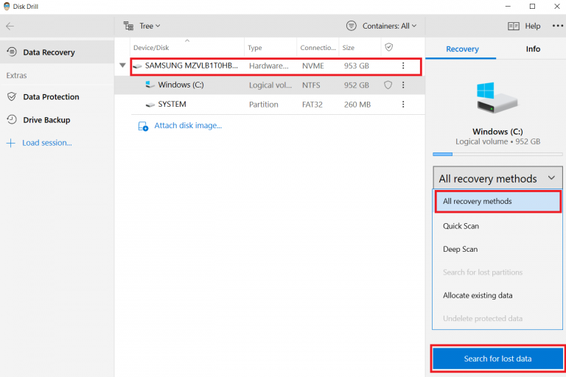Collapse the SAMSUNG disk tree node
Screen dimensions: 566x377
click(x=122, y=66)
